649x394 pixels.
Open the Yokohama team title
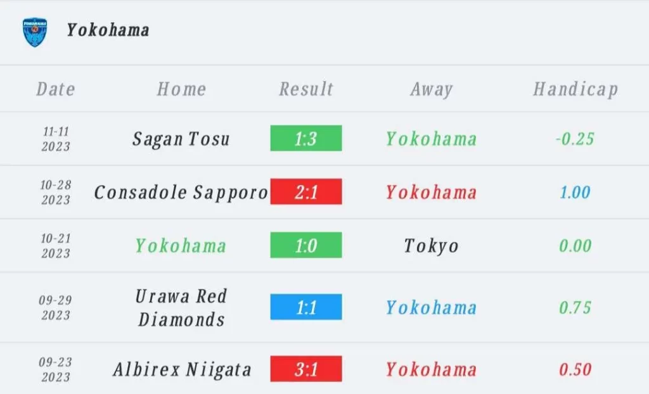[108, 30]
